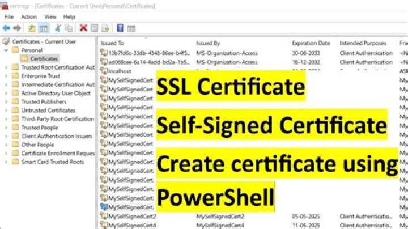Viewport: 408px width, 229px height.
Task: Open the Help menu
Action: click(69, 17)
